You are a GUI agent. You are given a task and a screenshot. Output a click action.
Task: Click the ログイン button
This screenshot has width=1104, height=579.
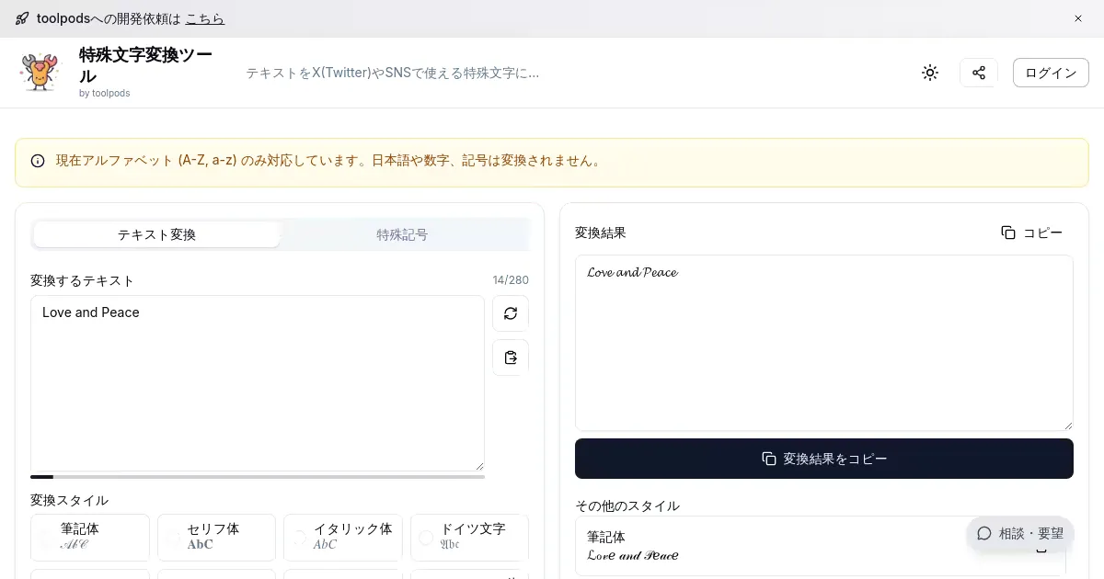[x=1050, y=73]
